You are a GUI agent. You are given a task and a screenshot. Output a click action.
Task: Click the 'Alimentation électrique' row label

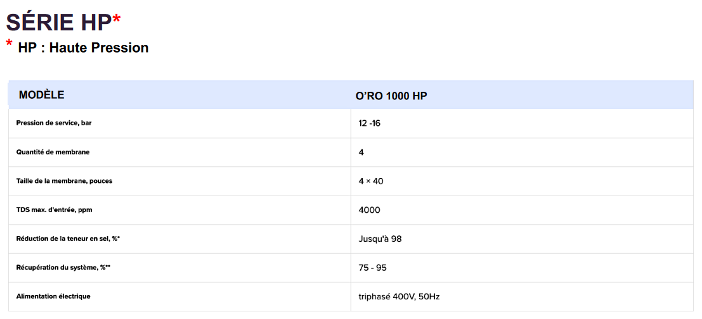(x=53, y=296)
